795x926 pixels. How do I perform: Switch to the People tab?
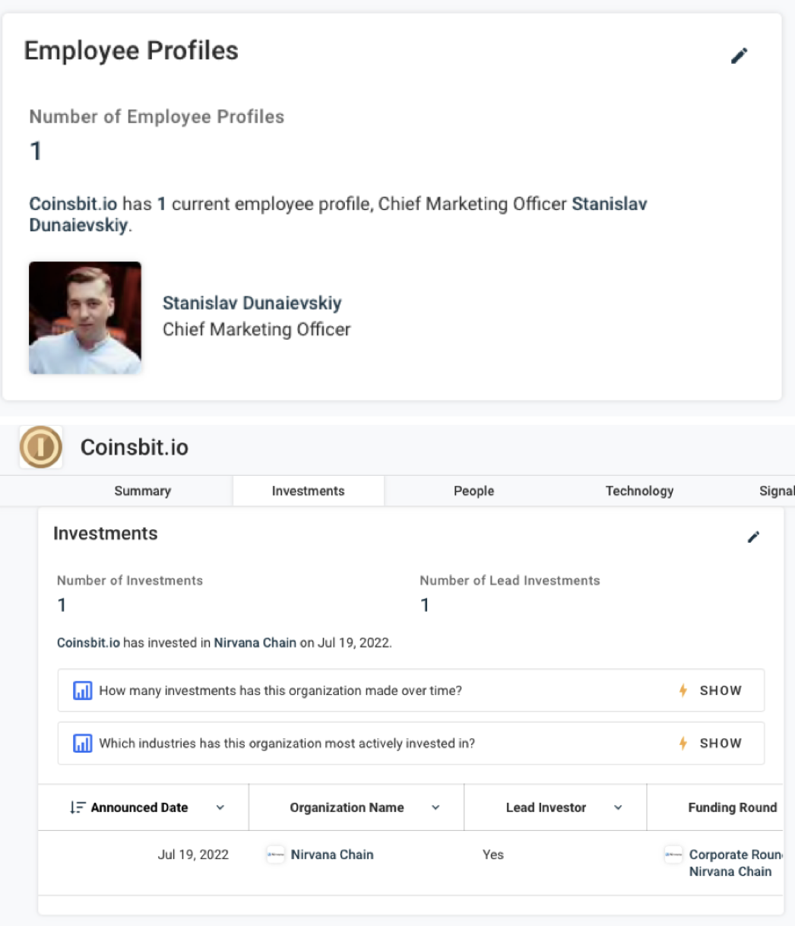click(474, 491)
